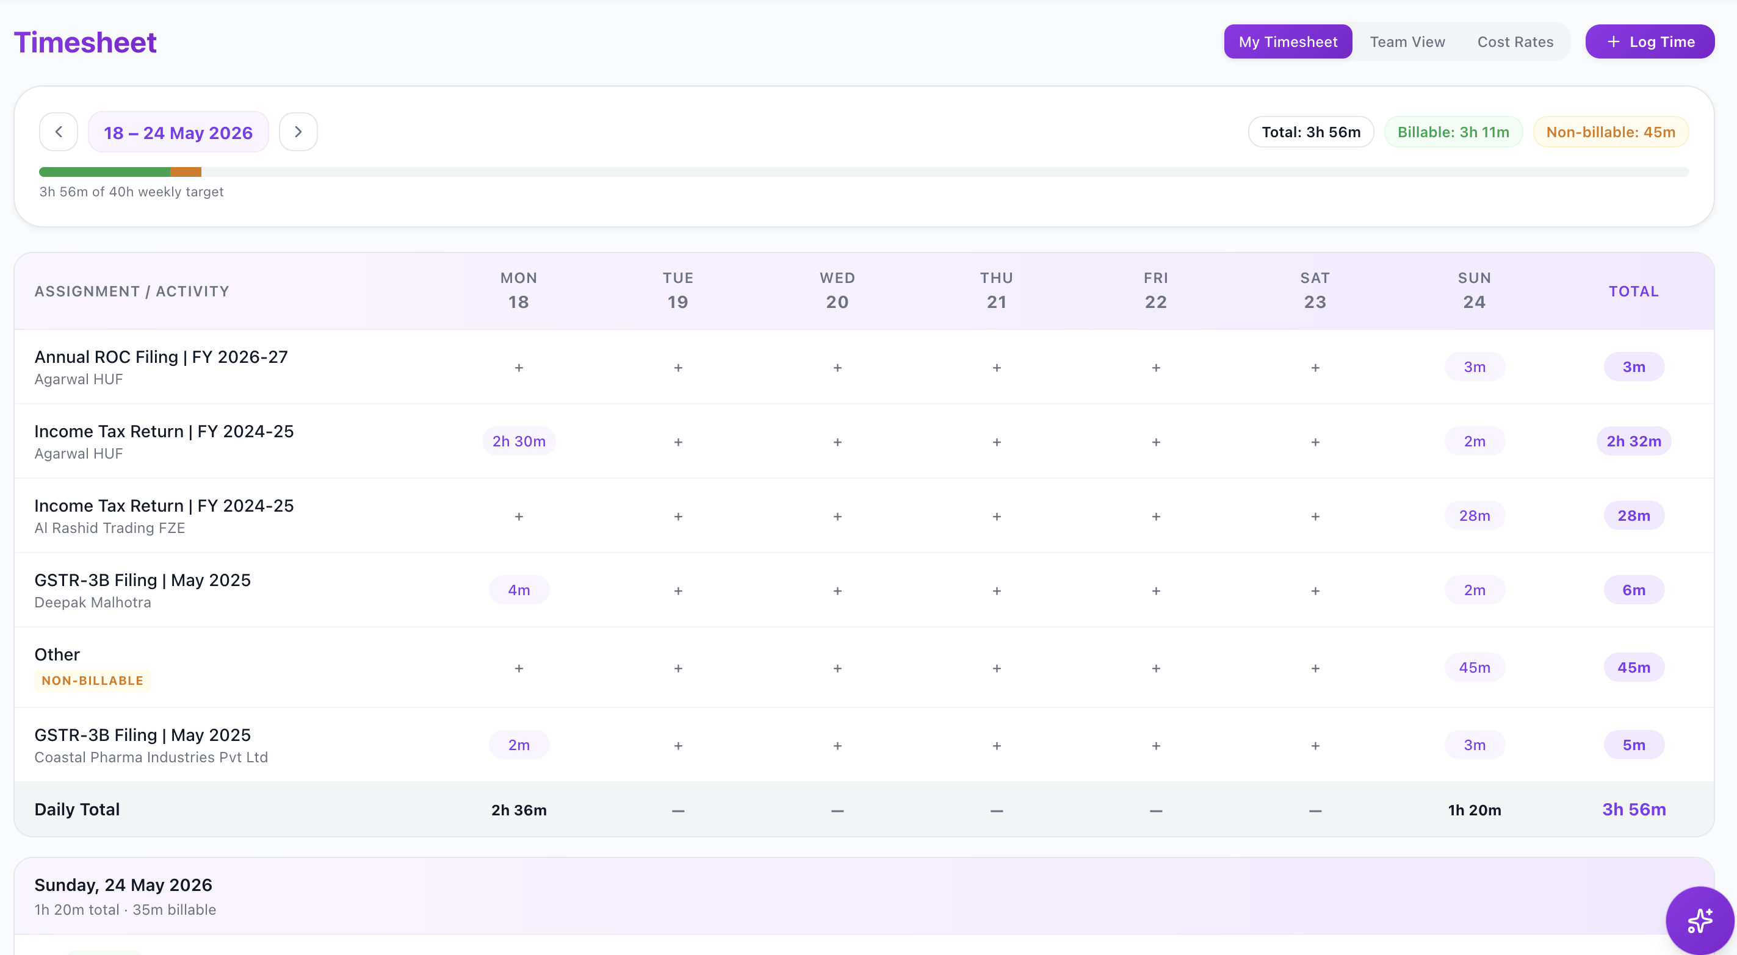The image size is (1737, 955).
Task: Open the 2h 32m total for Agarwal HUF Income Tax Return
Action: click(1633, 441)
